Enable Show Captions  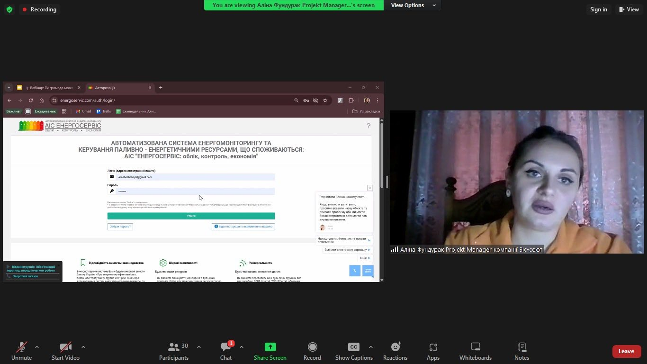point(354,351)
